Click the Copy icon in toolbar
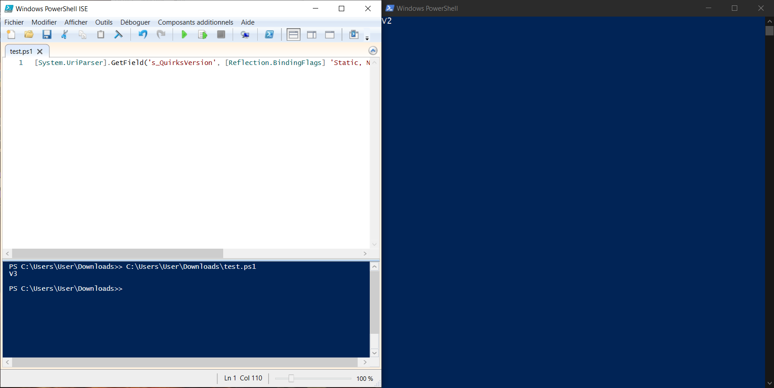The width and height of the screenshot is (774, 388). point(82,34)
